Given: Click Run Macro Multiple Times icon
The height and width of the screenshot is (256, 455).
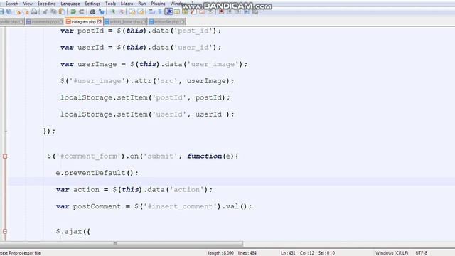Looking at the screenshot, I should [247, 11].
